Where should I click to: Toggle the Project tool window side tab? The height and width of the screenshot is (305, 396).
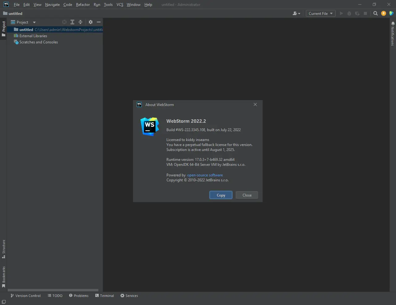[x=3, y=29]
